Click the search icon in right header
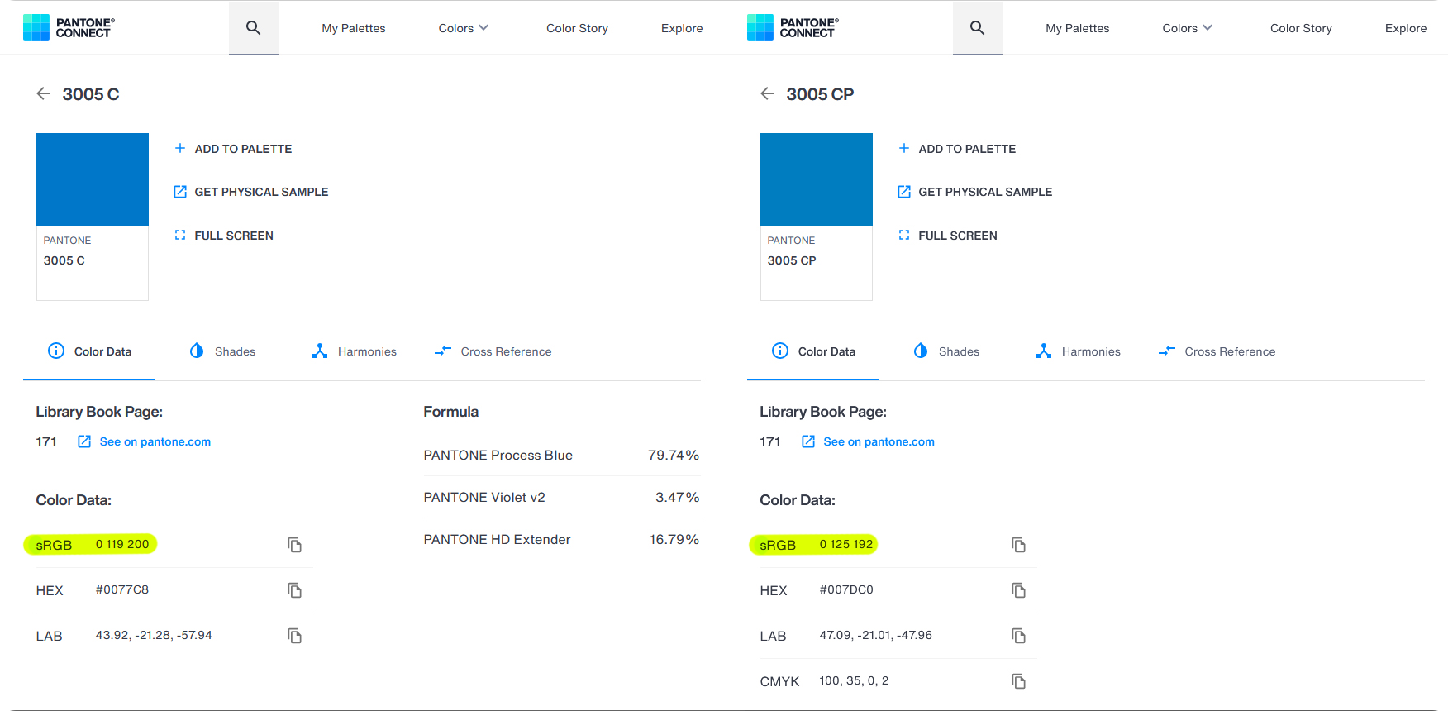Viewport: 1448px width, 711px height. pyautogui.click(x=977, y=28)
